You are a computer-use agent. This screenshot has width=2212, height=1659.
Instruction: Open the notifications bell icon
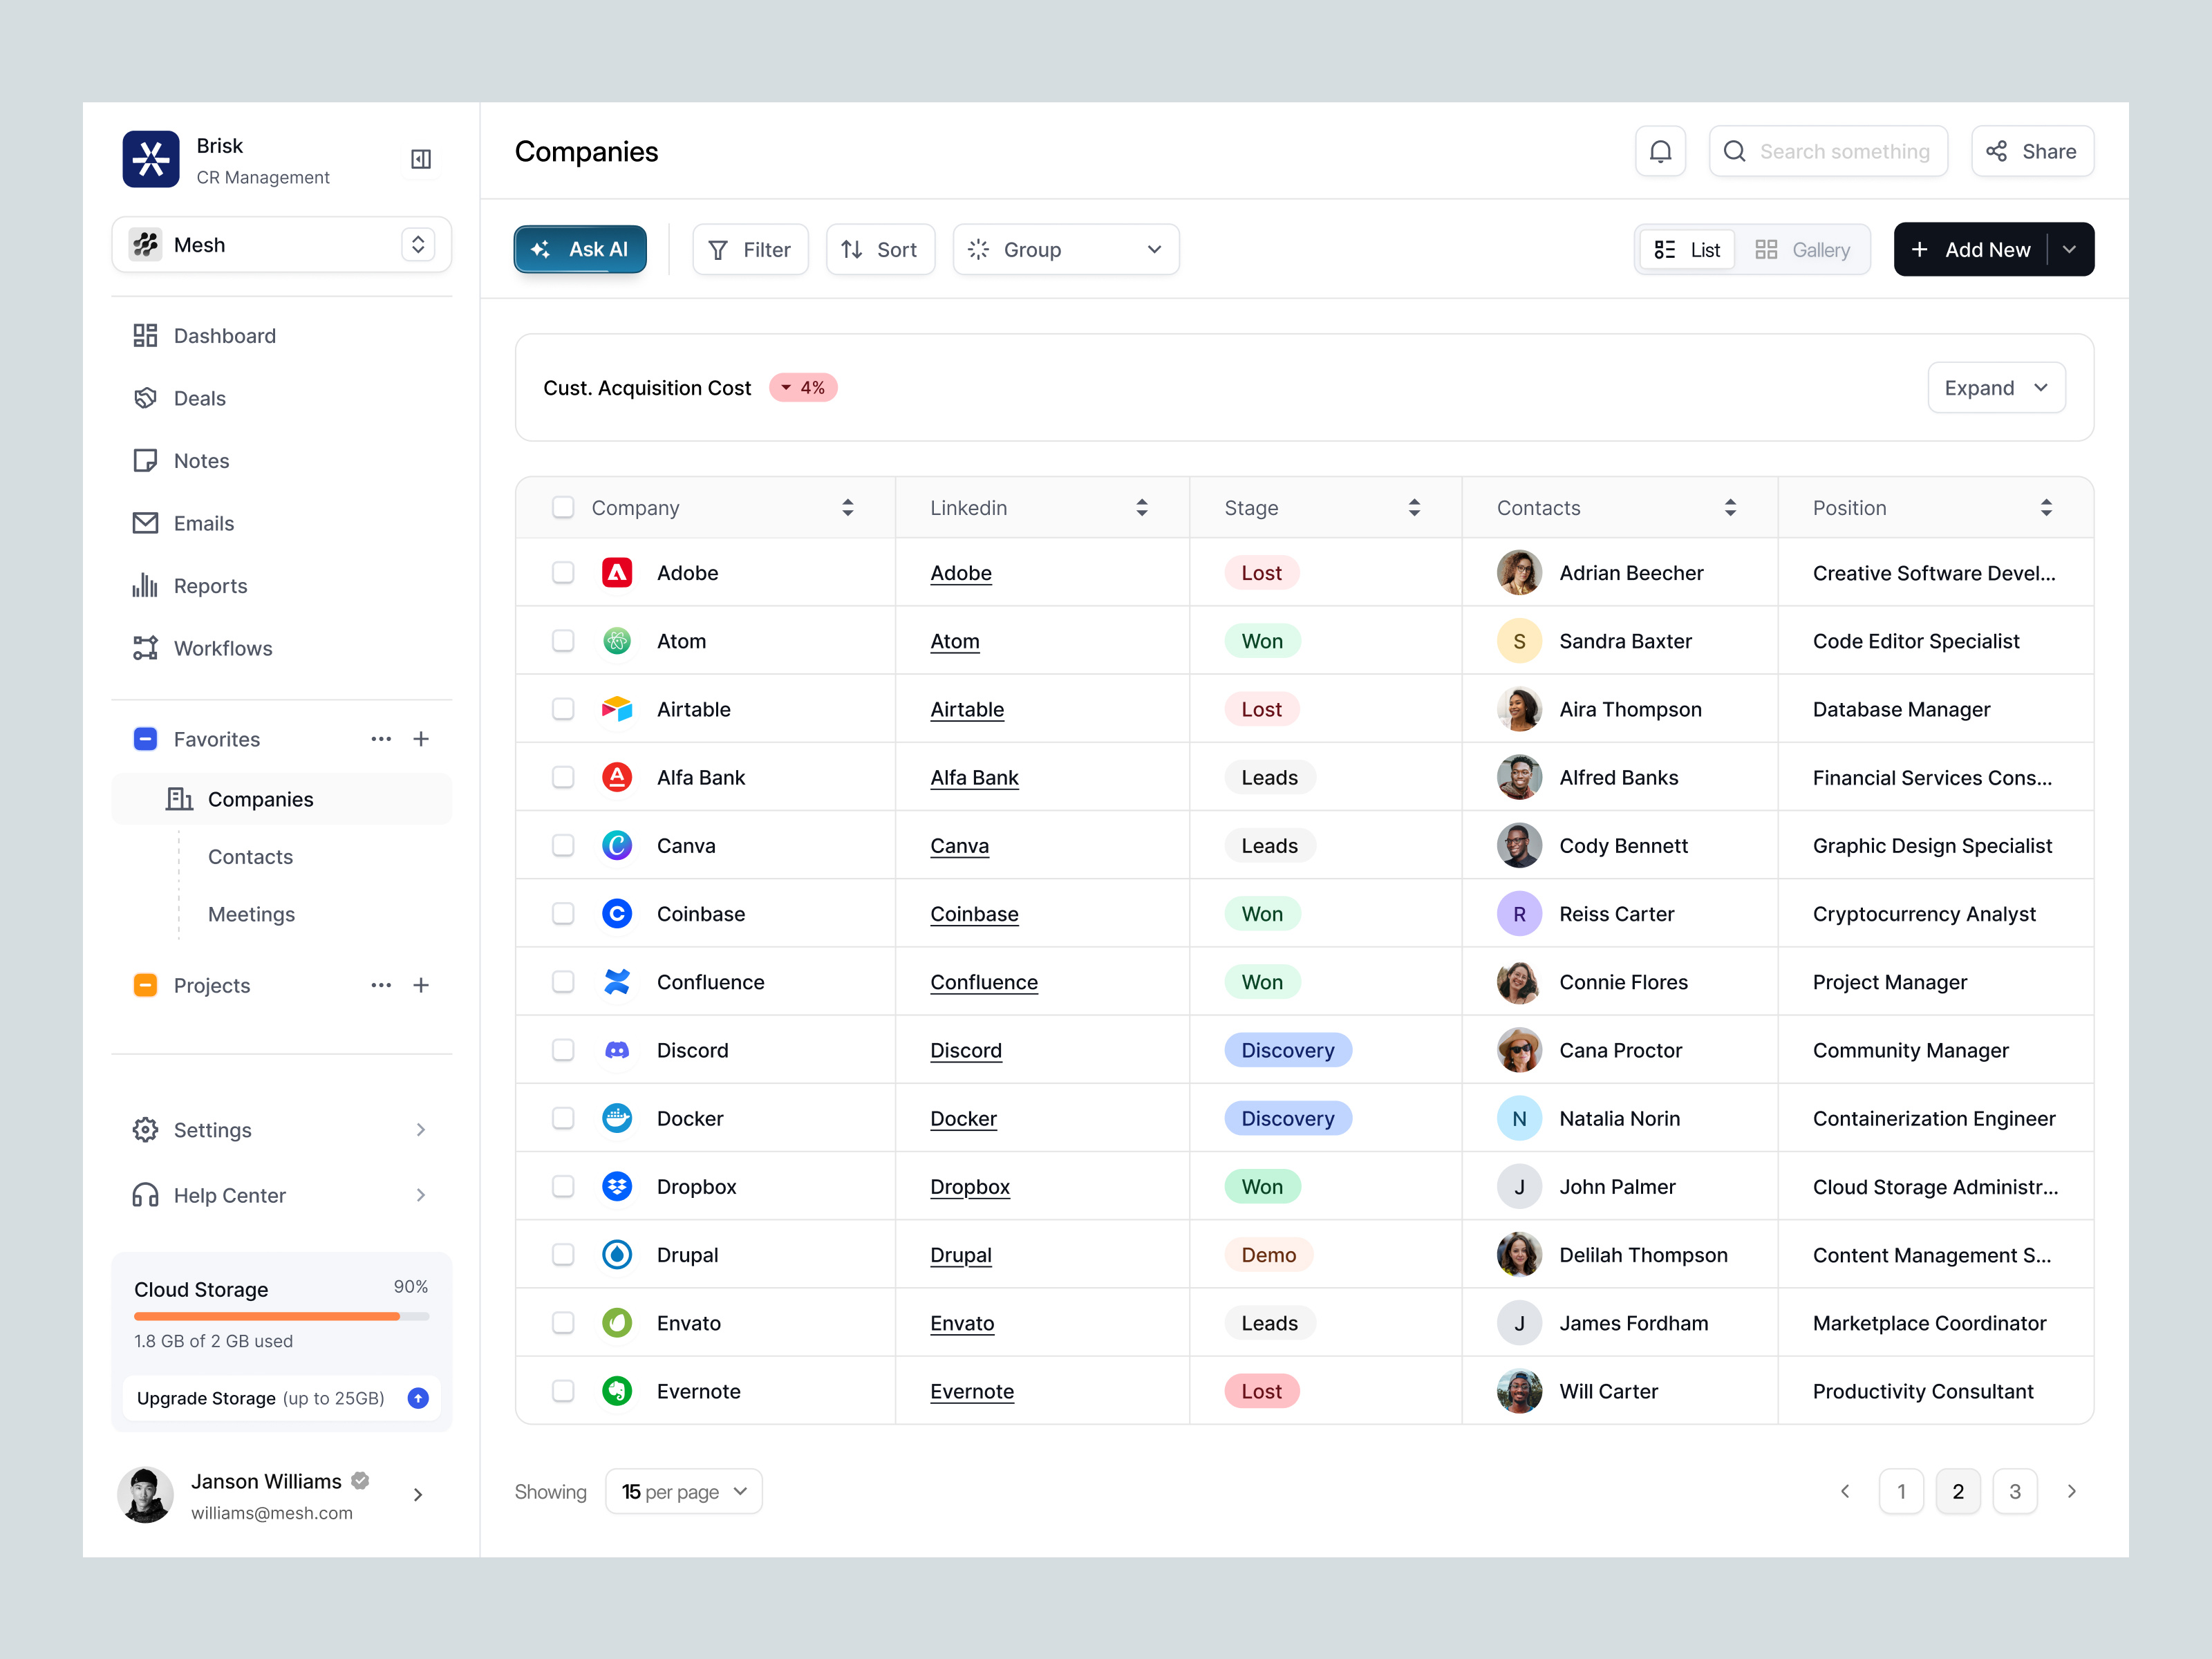pyautogui.click(x=1660, y=151)
